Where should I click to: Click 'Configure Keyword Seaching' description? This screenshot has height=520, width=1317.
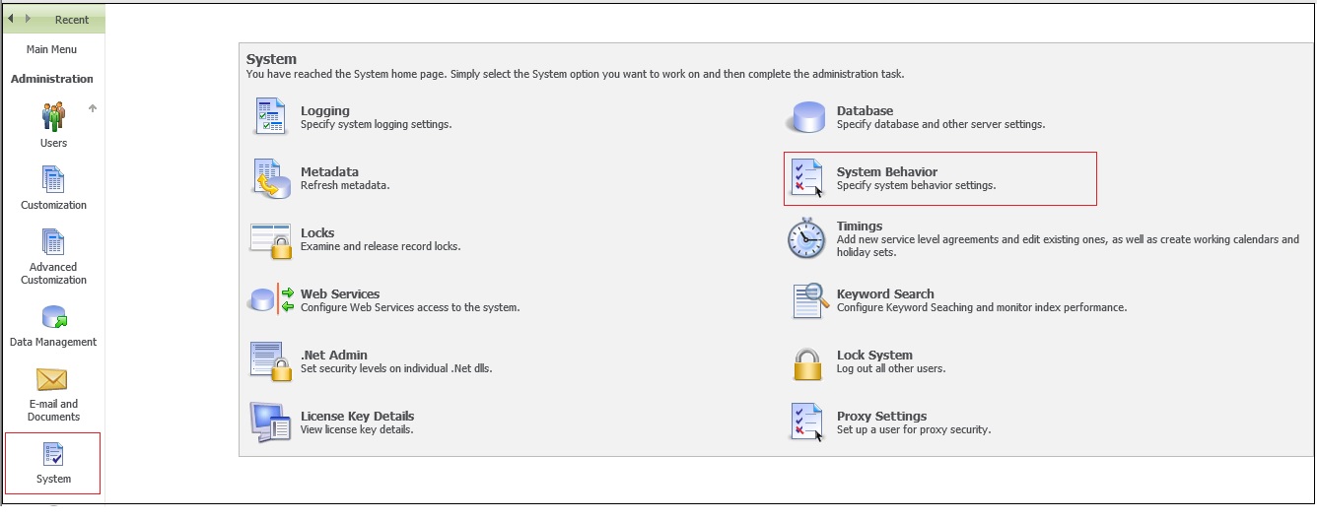point(982,307)
